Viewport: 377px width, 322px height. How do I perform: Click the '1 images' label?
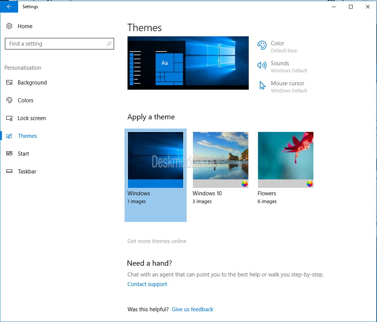click(136, 202)
